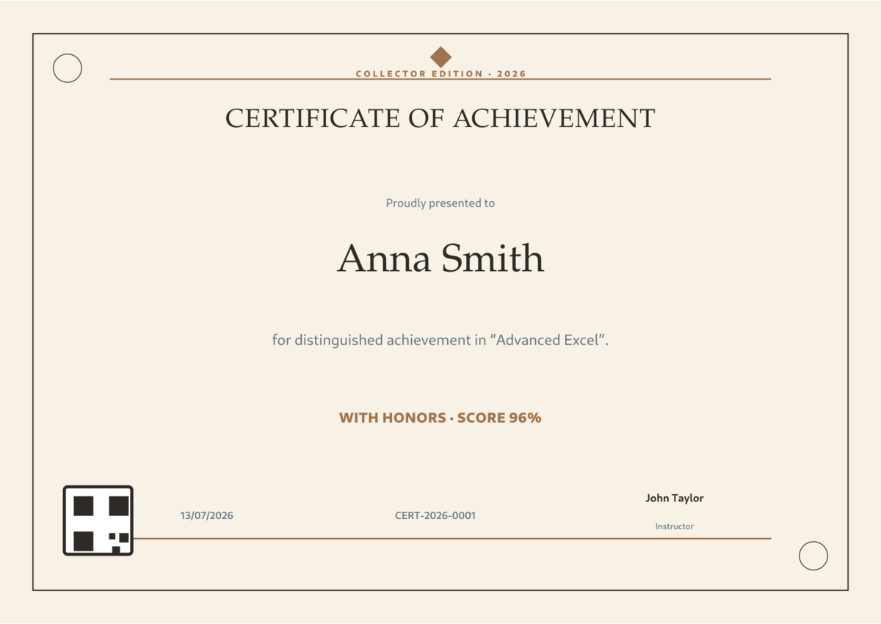
Task: Click the circle ornament in top-left corner
Action: pyautogui.click(x=68, y=68)
